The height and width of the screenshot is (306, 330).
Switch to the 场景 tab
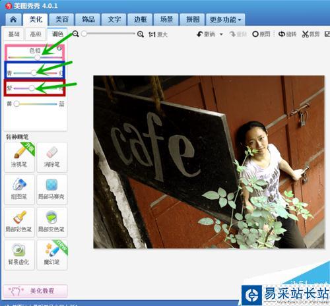tap(166, 20)
